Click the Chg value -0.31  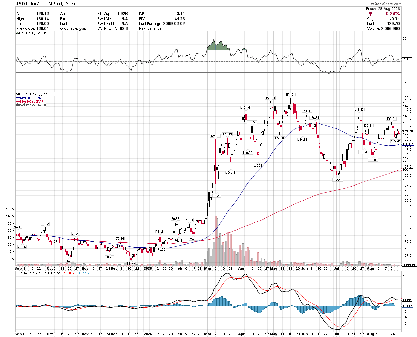(x=395, y=19)
